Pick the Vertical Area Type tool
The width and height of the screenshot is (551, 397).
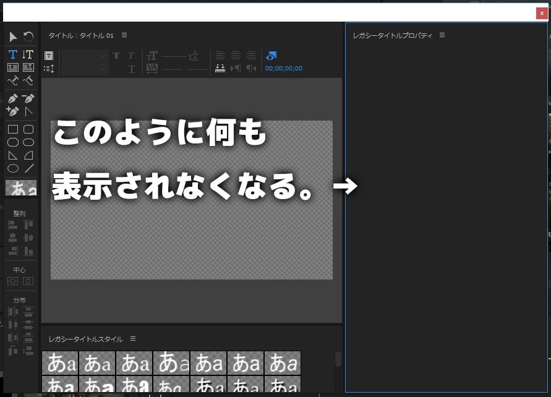click(x=28, y=67)
